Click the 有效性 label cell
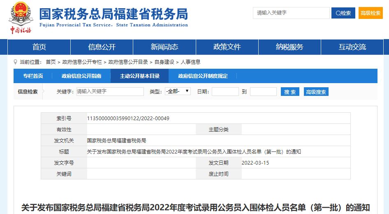Screen dimensions: 389x214 [64, 130]
